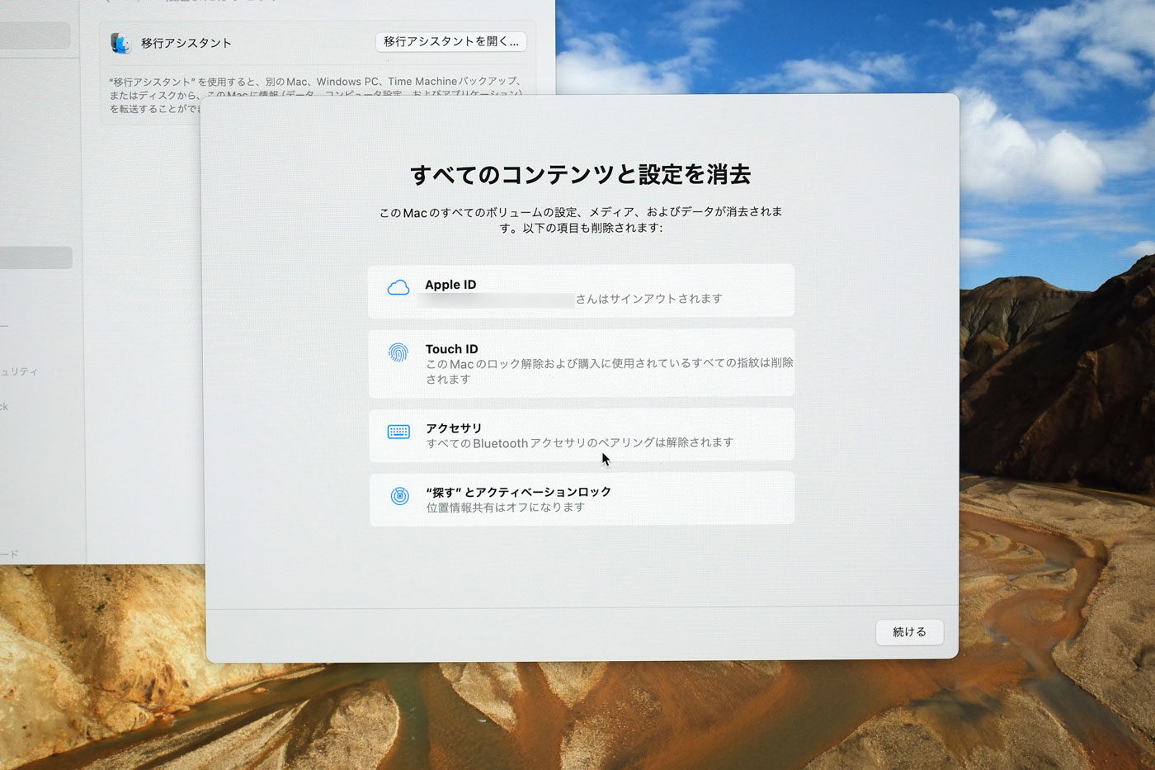The width and height of the screenshot is (1155, 770).
Task: Select the "探す"とアクティベーションロック heading
Action: (519, 492)
